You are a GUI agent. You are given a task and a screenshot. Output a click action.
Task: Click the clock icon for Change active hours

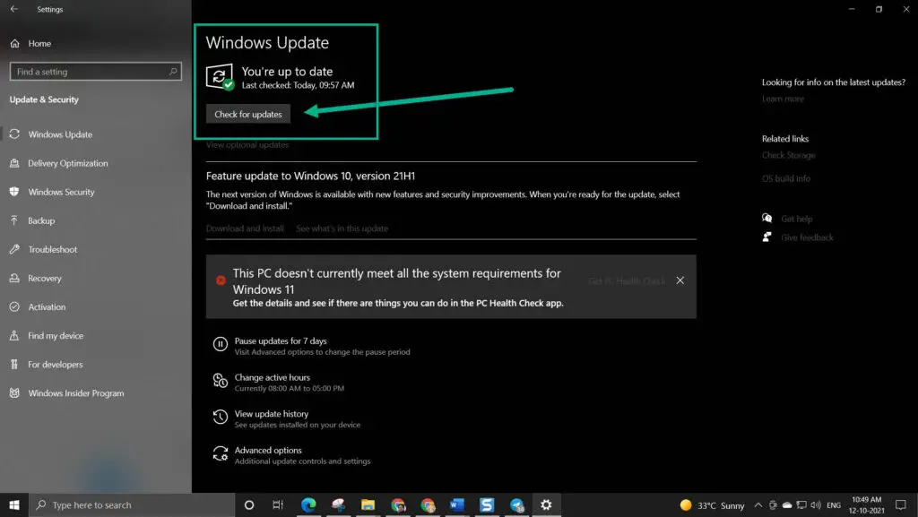pos(221,381)
